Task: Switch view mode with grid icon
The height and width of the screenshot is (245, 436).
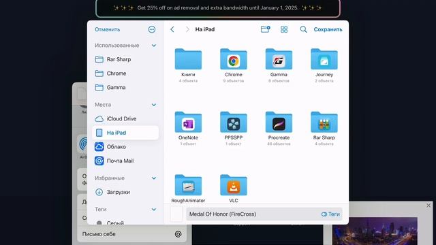Action: pyautogui.click(x=284, y=29)
